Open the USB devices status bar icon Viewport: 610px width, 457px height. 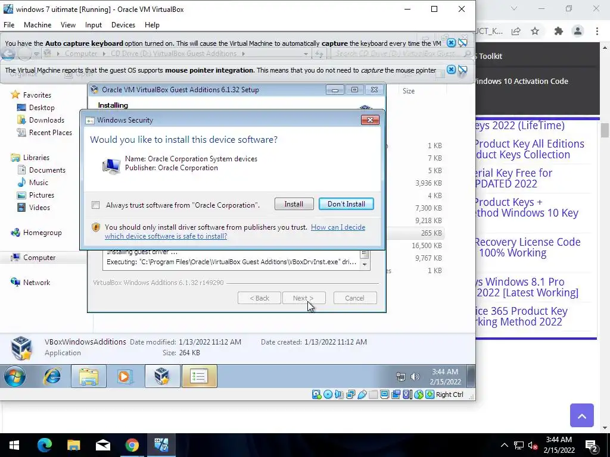pos(362,395)
